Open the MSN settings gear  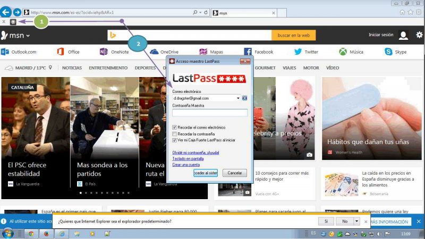tap(419, 35)
